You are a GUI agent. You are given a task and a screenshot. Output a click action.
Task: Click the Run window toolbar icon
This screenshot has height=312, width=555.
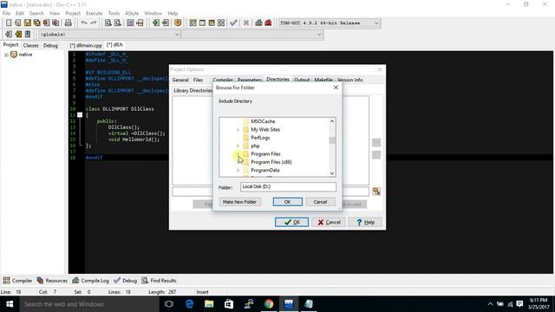(202, 23)
